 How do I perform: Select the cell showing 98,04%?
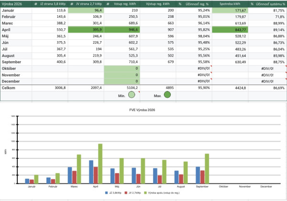click(194, 36)
